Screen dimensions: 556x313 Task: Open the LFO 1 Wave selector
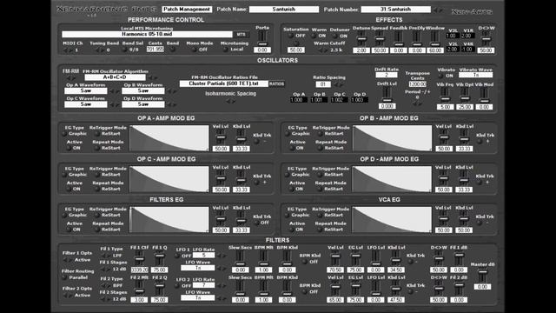tap(198, 268)
